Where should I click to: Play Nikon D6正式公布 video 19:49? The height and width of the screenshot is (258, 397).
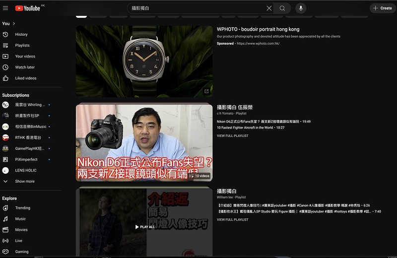coord(264,122)
